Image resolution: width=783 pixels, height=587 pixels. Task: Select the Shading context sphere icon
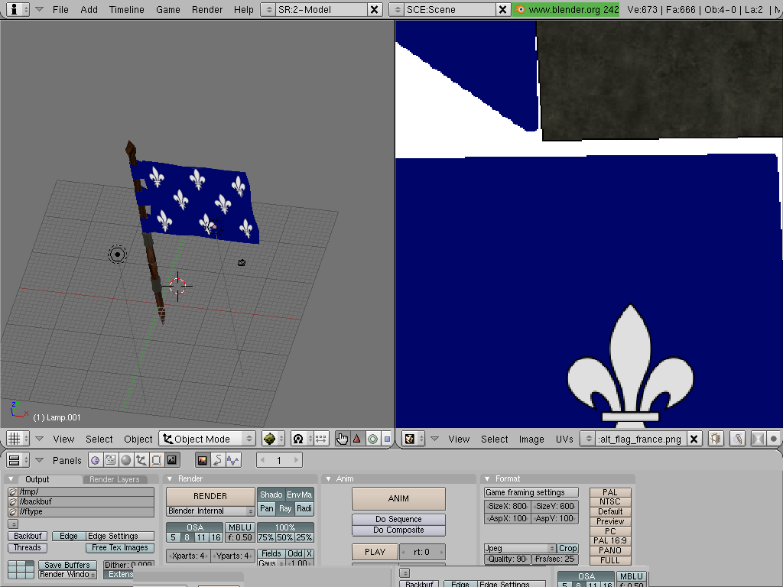coord(126,460)
